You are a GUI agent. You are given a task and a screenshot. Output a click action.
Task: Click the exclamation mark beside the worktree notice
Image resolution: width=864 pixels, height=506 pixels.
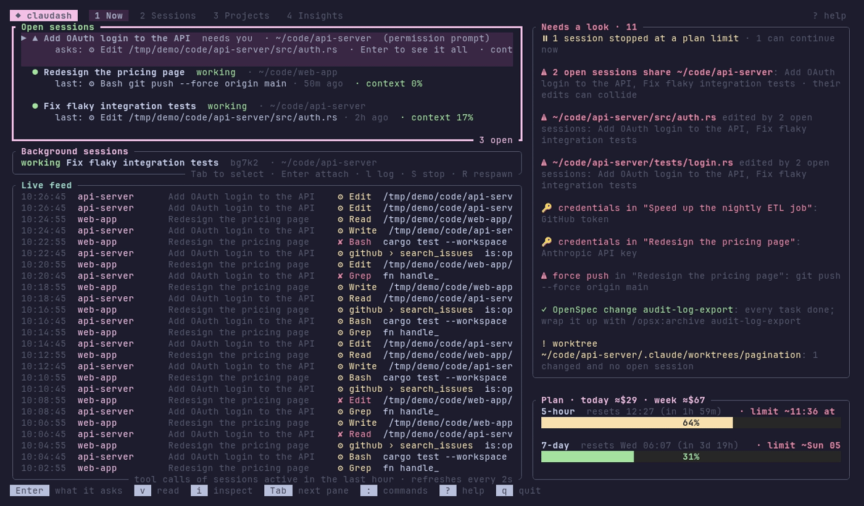544,344
